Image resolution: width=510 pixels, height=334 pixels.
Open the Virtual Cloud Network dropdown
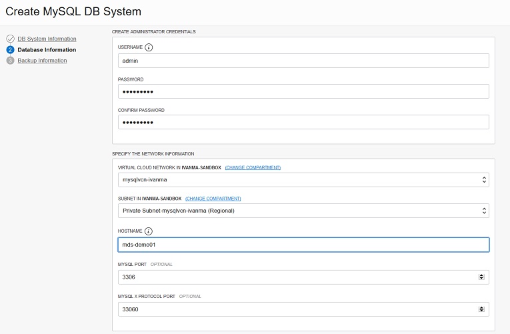click(303, 180)
